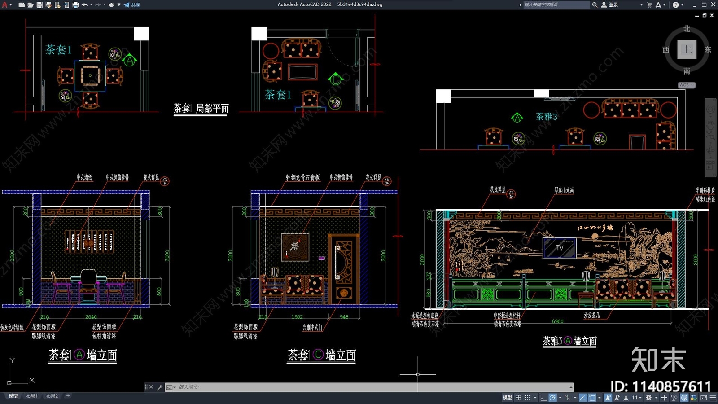The width and height of the screenshot is (718, 404).
Task: Switch to the 布局1 layout tab
Action: click(x=31, y=396)
